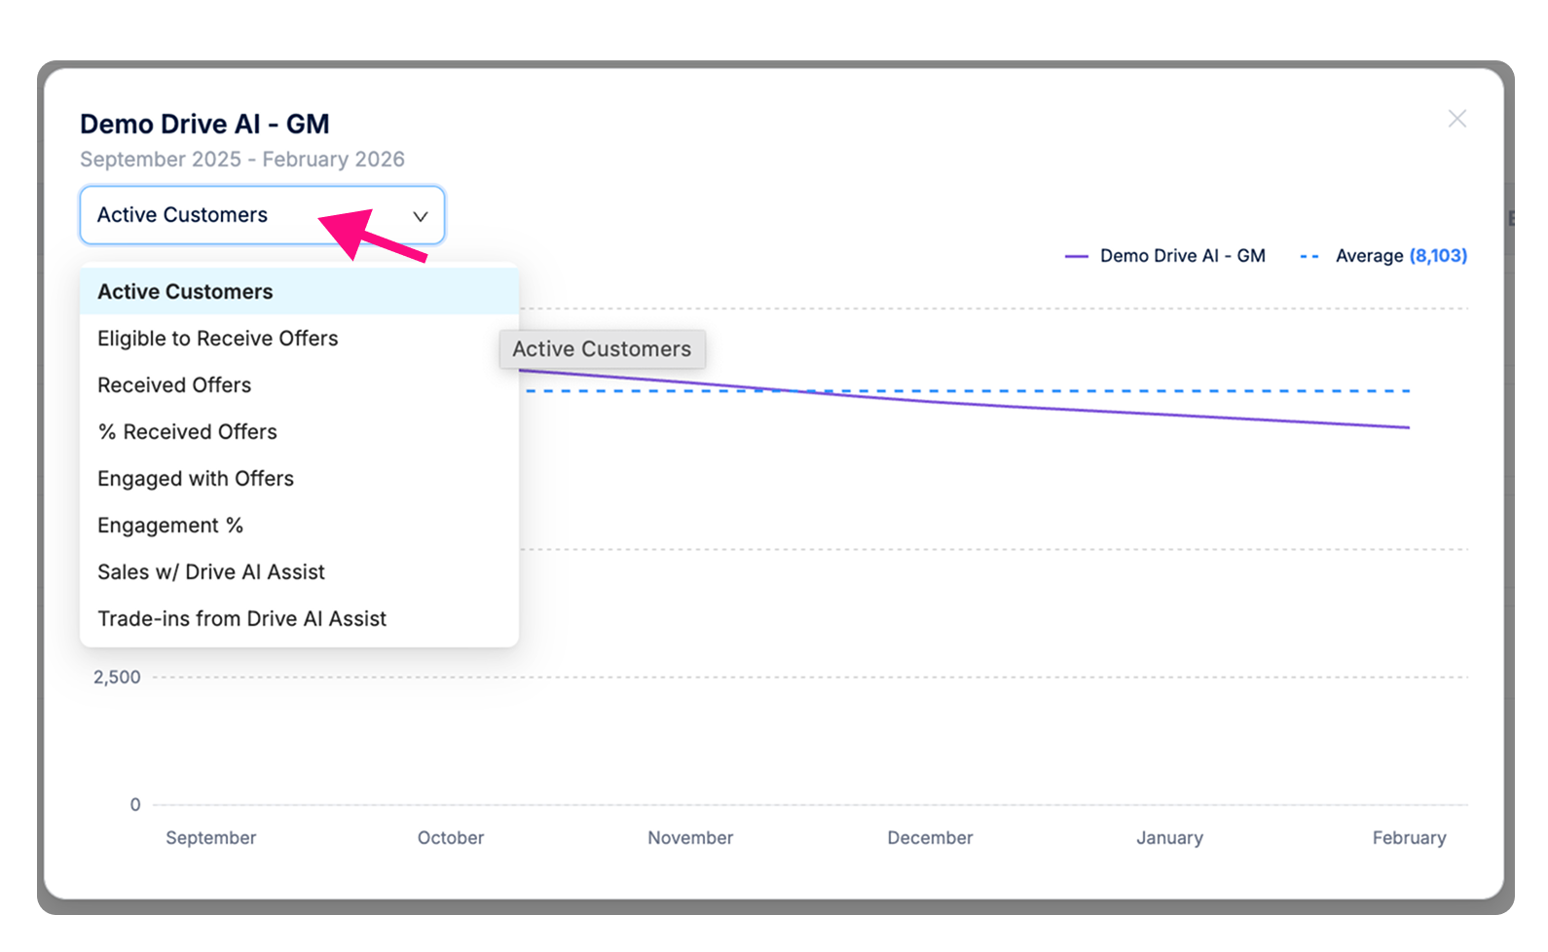The height and width of the screenshot is (952, 1548).
Task: Click the February label on the x-axis
Action: click(1409, 838)
